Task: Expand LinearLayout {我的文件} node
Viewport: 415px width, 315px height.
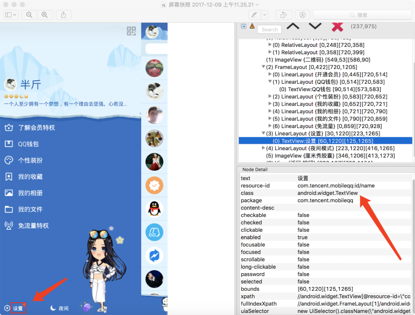Action: (270, 119)
